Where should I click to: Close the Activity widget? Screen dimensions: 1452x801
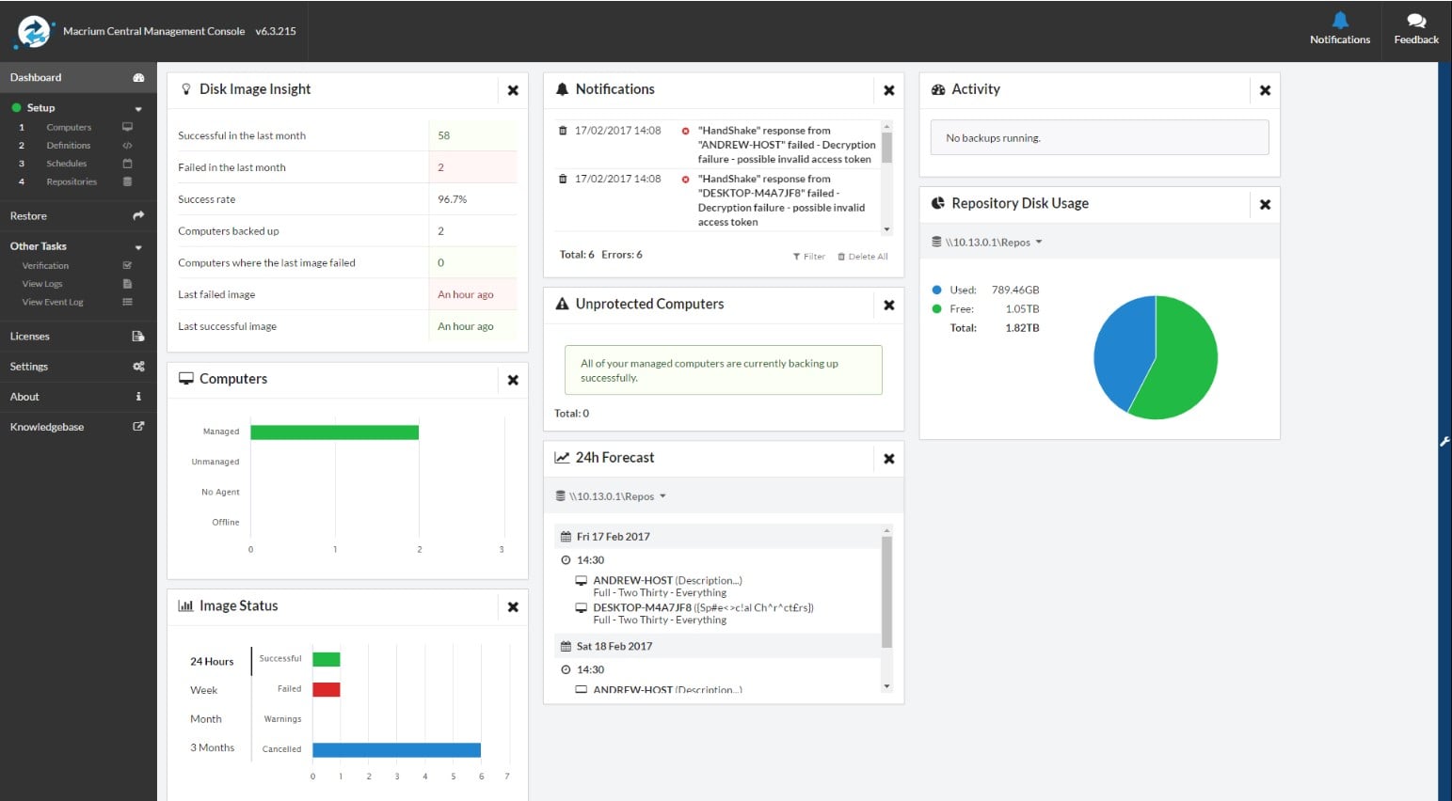click(1265, 90)
